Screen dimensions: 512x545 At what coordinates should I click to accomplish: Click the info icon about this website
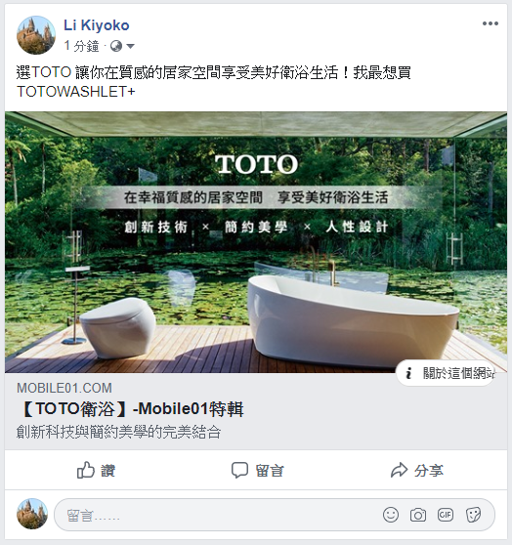409,373
